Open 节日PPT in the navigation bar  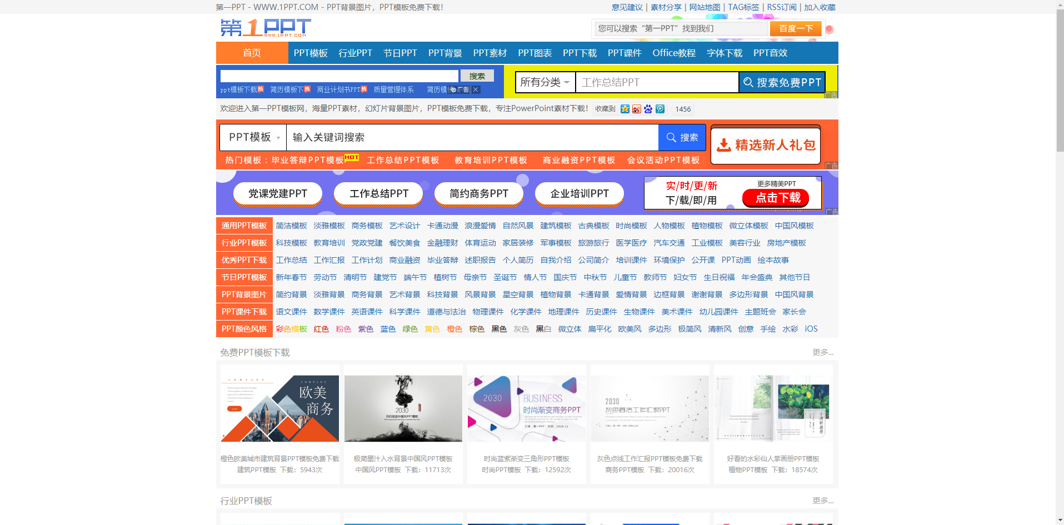[x=400, y=53]
